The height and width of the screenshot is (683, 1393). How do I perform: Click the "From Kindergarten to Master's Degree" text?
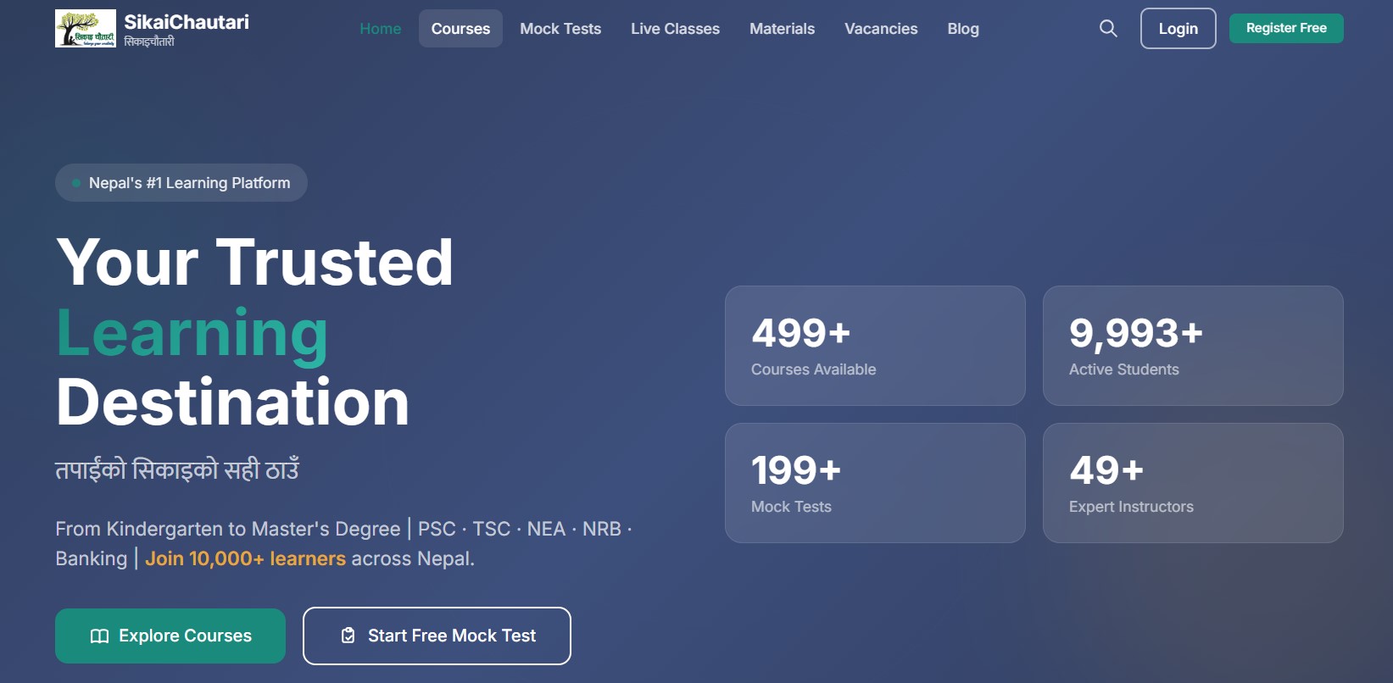[228, 529]
